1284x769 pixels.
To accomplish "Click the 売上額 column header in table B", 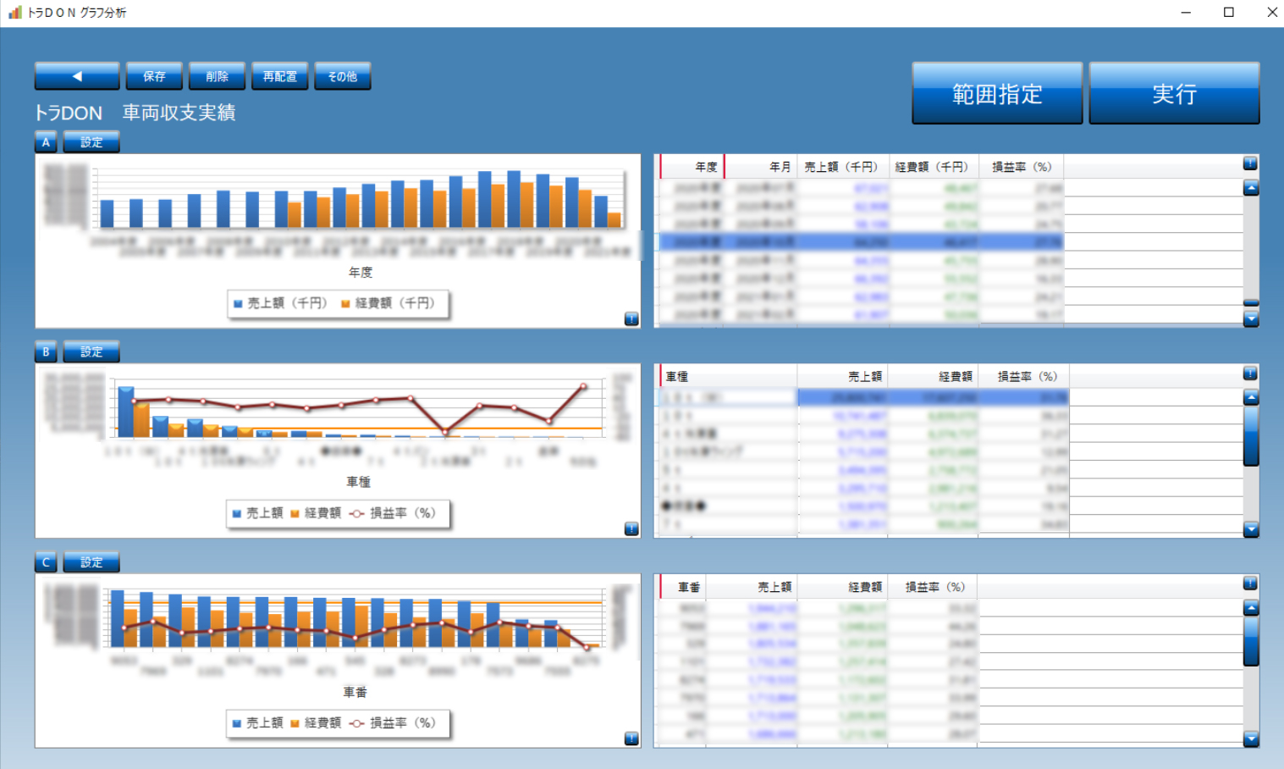I will (841, 376).
